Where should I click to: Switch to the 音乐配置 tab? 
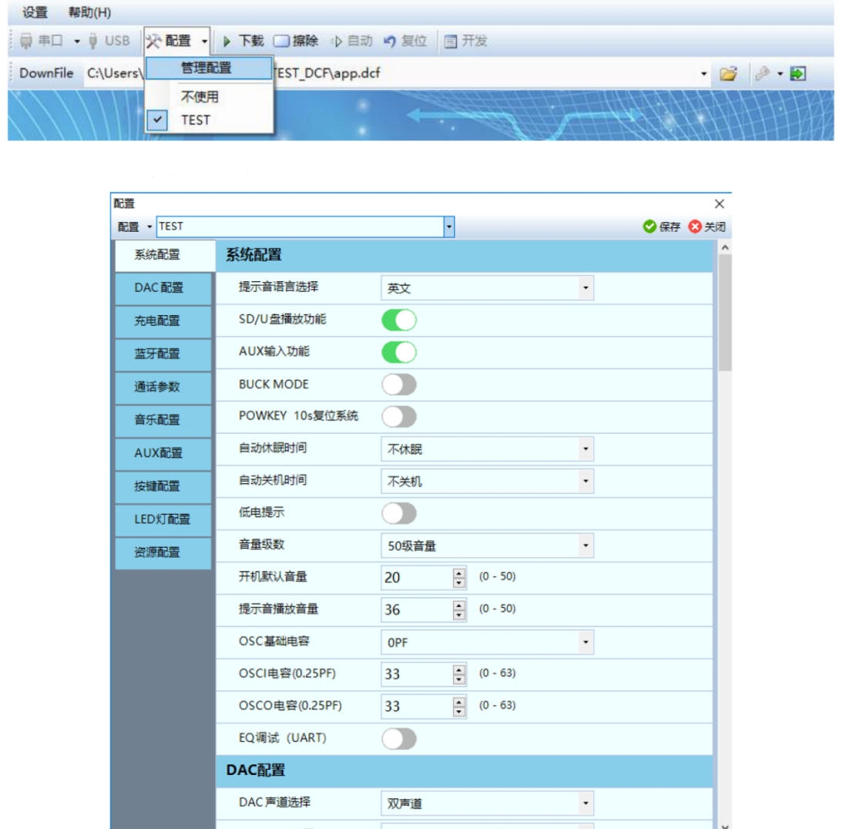point(163,421)
